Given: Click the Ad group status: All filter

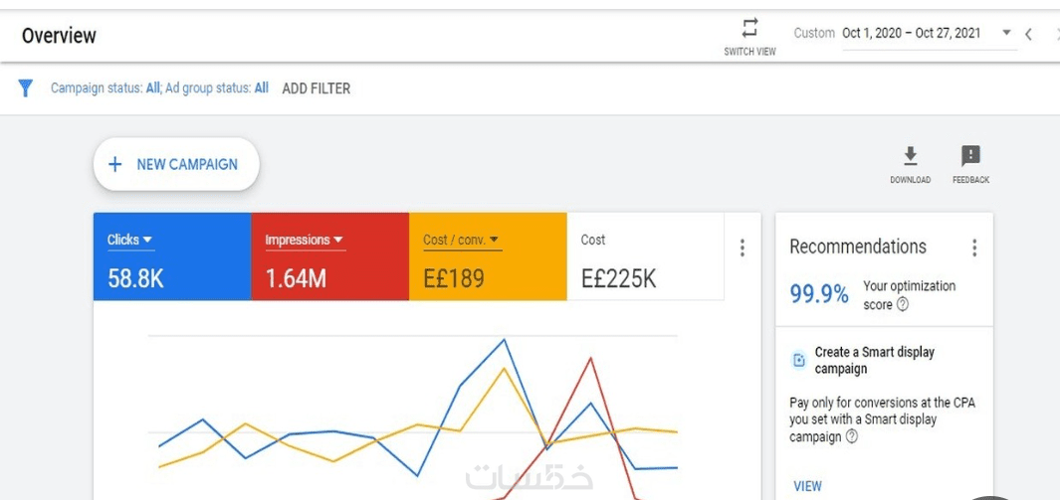Looking at the screenshot, I should coord(217,88).
